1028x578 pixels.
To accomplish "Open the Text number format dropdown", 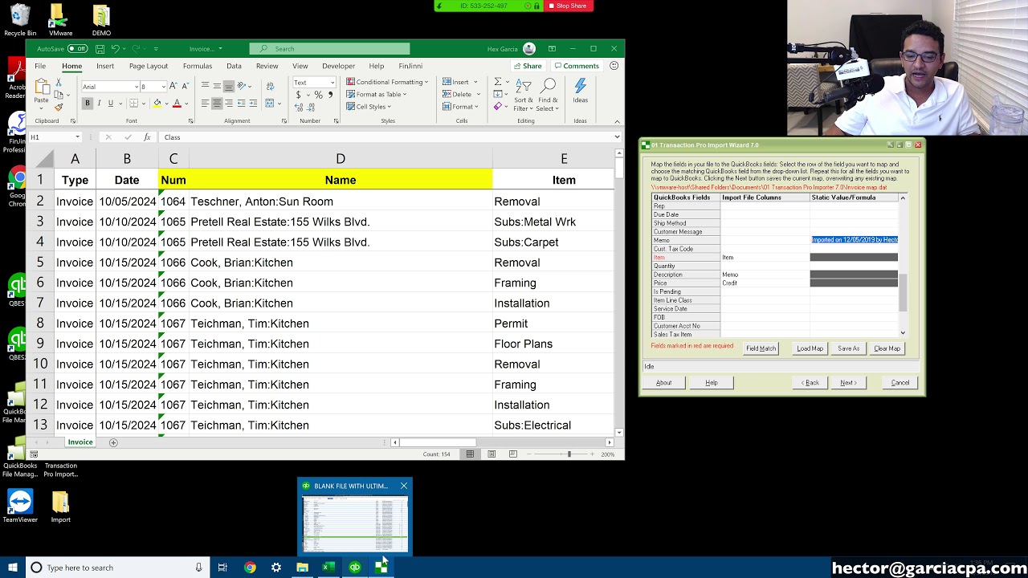I will [332, 83].
